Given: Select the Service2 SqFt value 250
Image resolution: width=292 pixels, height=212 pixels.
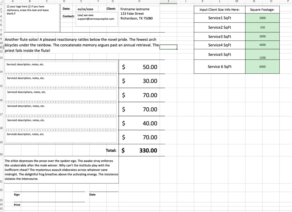Looking at the screenshot, I should 262,27.
